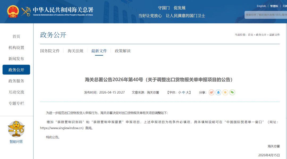
Task: Open 政务服务 from the sidebar
Action: [x=16, y=81]
